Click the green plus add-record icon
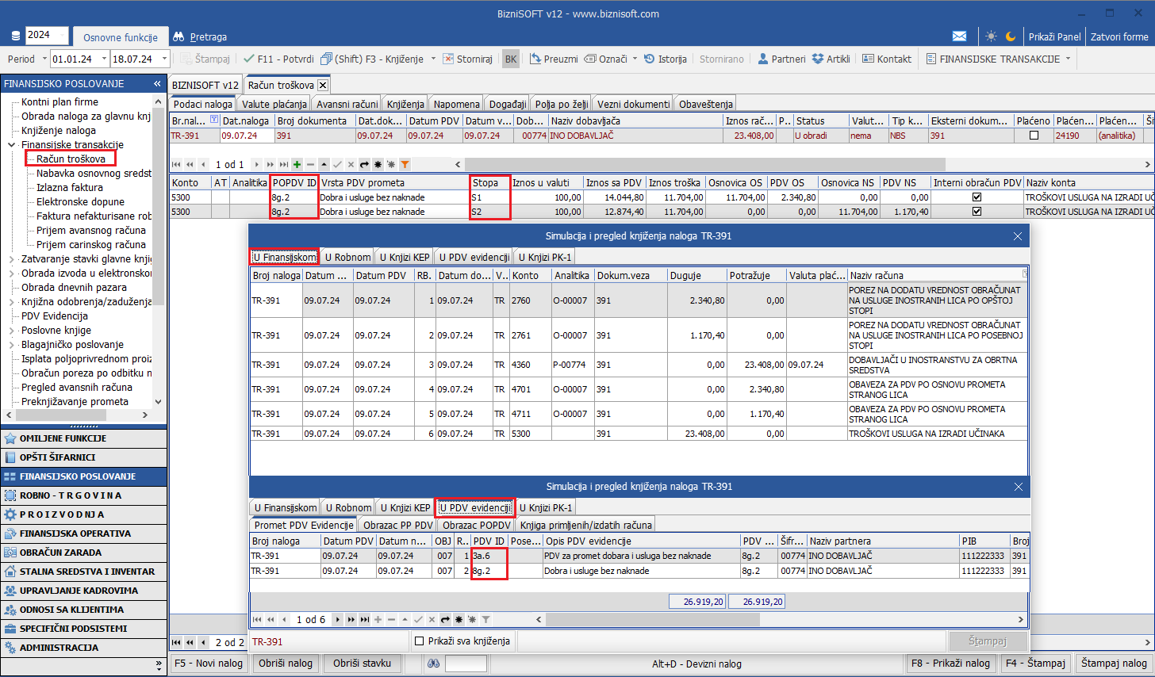Image resolution: width=1155 pixels, height=677 pixels. pos(297,164)
